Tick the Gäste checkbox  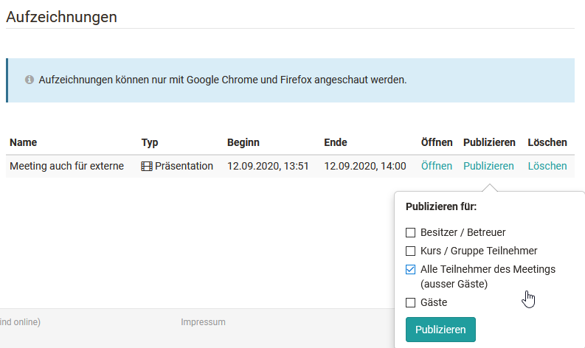click(411, 302)
